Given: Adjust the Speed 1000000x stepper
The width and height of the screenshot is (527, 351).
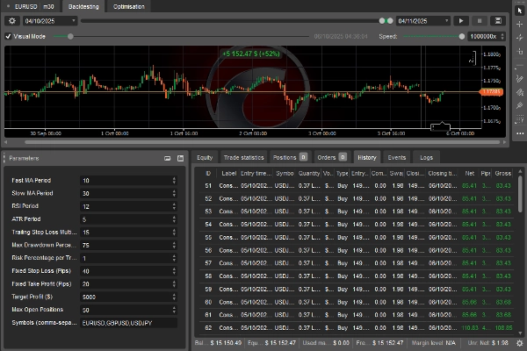Looking at the screenshot, I should [502, 37].
